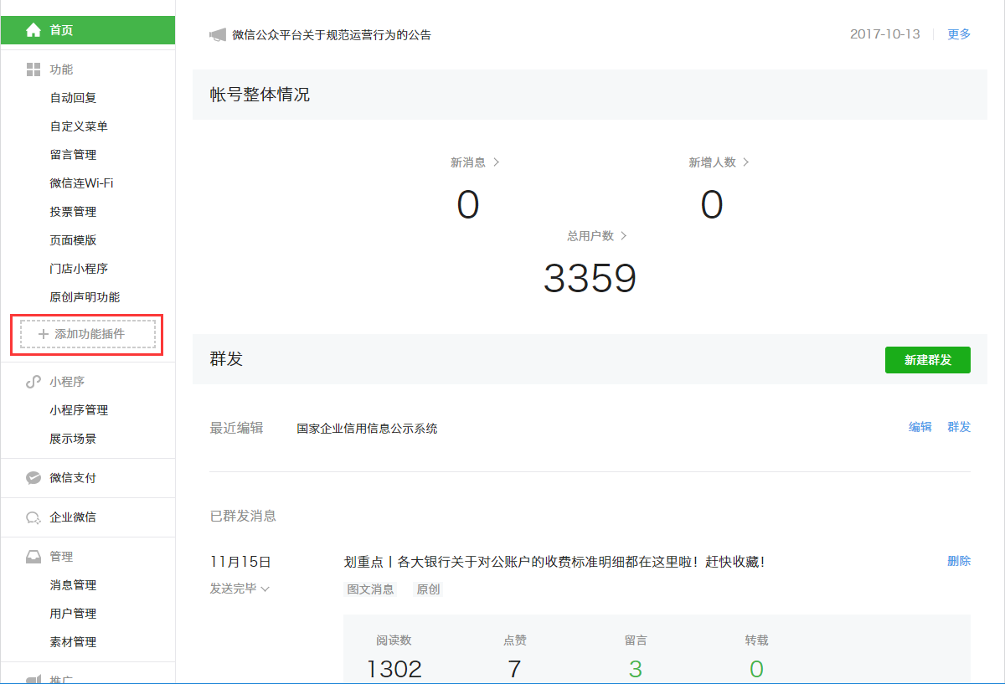
Task: Click the announcement megaphone icon
Action: [x=218, y=34]
